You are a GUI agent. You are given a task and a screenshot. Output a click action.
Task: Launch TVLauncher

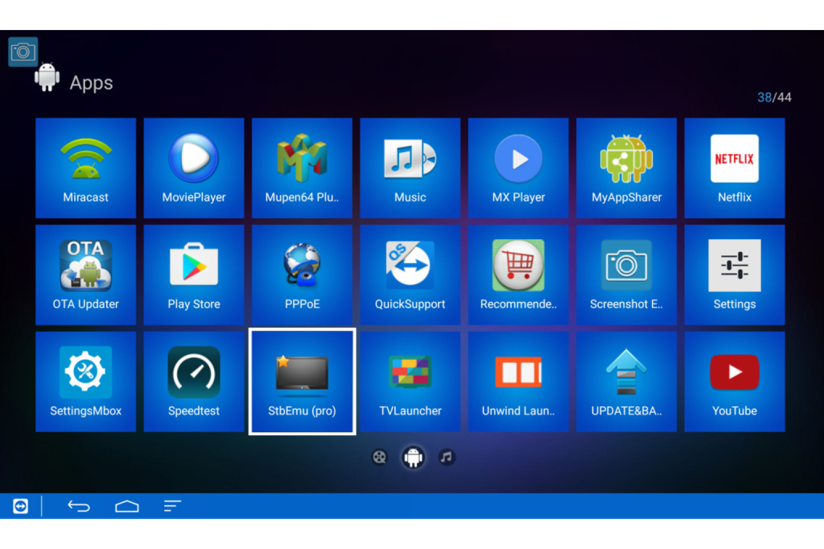point(410,381)
